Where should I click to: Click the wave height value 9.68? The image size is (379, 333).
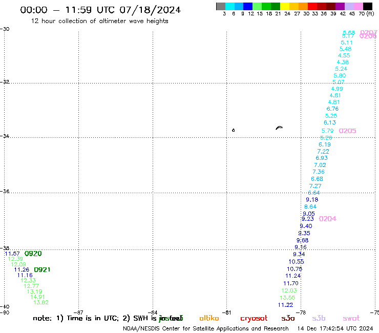302,240
